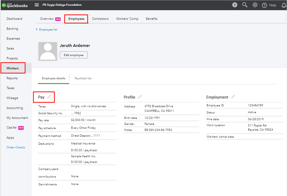Open the Settings gear icon
Image resolution: width=287 pixels, height=196 pixels.
255,5
